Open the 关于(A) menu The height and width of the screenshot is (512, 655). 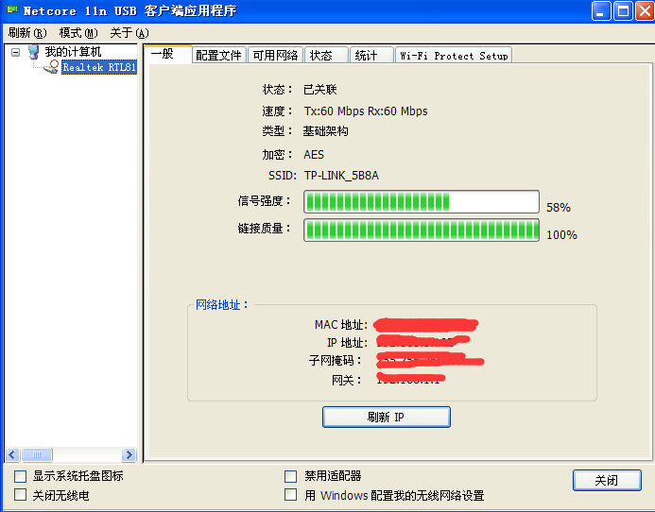[129, 32]
